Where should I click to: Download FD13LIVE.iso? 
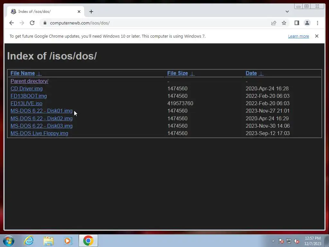pyautogui.click(x=26, y=103)
